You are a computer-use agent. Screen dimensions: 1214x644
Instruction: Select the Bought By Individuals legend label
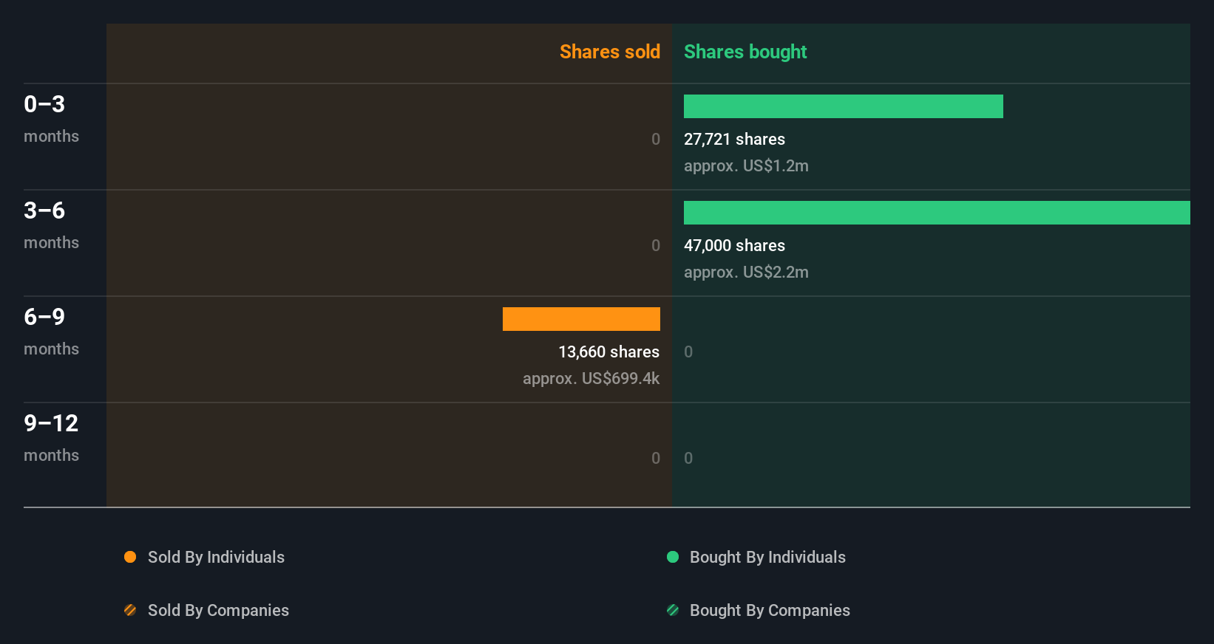click(767, 557)
